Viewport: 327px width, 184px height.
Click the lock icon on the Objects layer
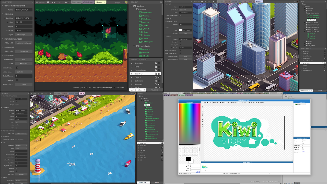point(156,77)
